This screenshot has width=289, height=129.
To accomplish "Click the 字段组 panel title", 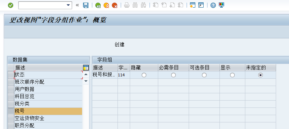I will [105, 60].
